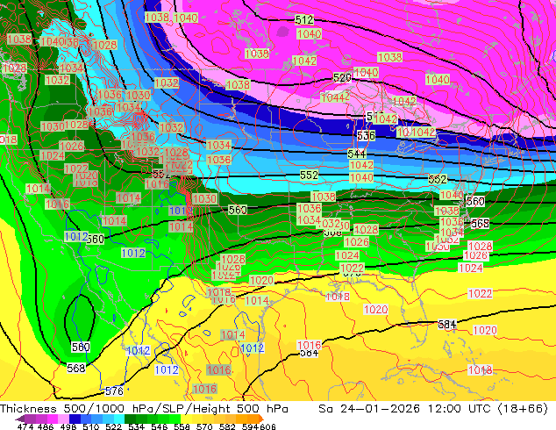Click the 544 height contour label
The image size is (556, 430).
(356, 154)
